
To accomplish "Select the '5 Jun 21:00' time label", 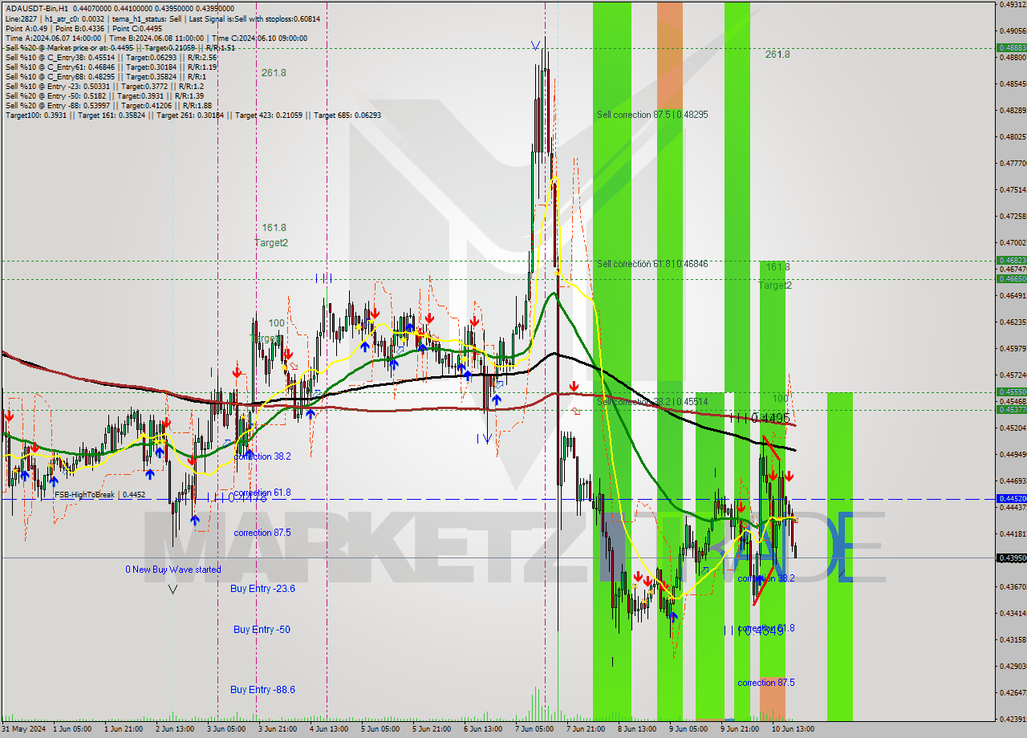I will coord(432,729).
